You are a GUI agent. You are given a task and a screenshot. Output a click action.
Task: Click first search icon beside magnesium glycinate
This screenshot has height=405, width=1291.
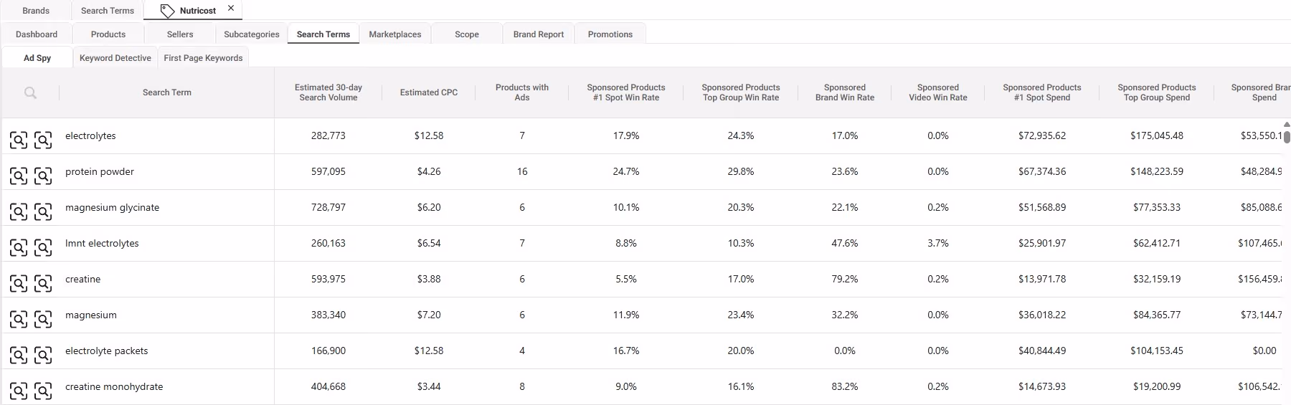tap(19, 211)
